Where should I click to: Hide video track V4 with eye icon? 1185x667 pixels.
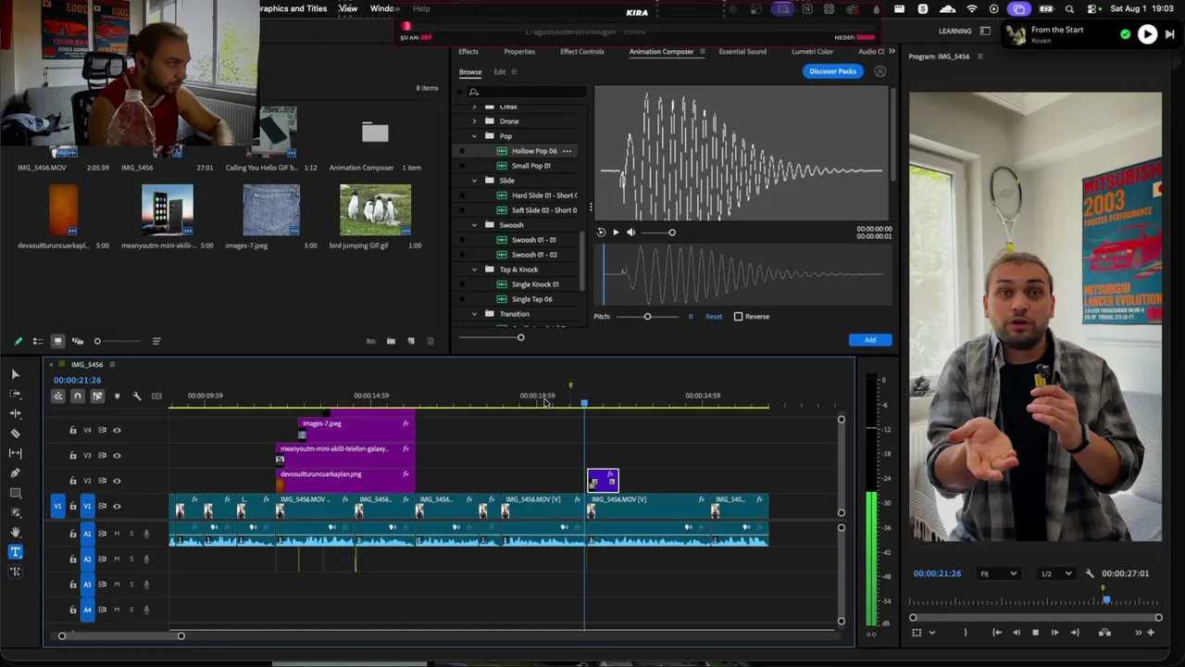(117, 430)
